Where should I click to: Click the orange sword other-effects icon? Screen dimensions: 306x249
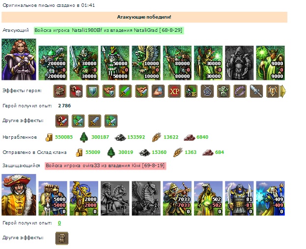[95, 121]
